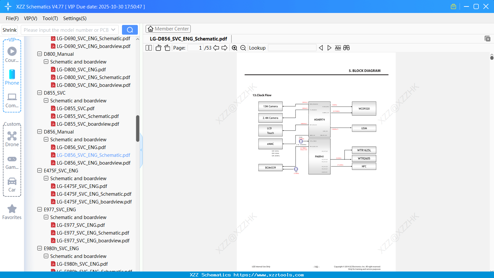494x278 pixels.
Task: Click the Shrink button
Action: pos(9,29)
